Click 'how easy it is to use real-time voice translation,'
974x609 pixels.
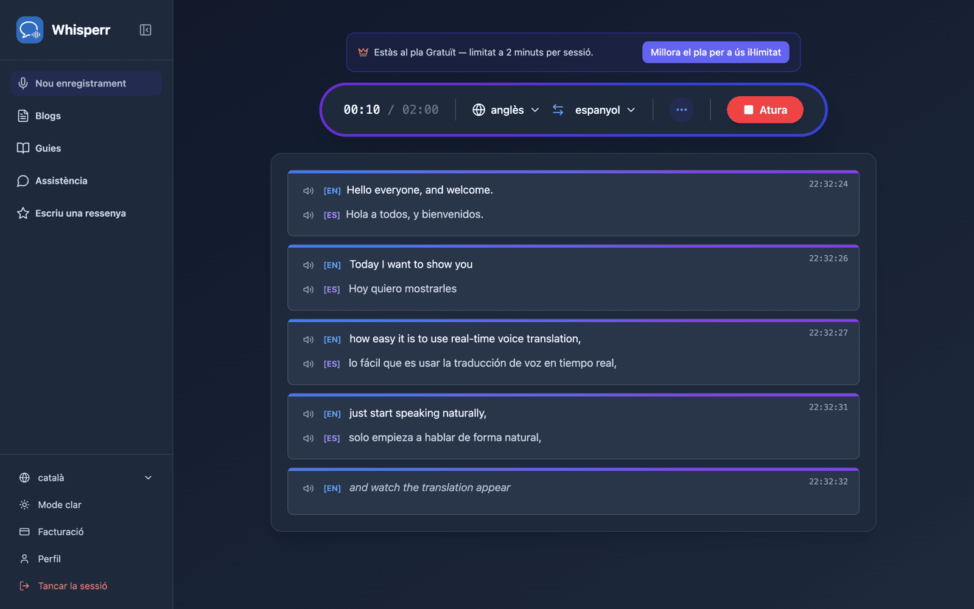click(465, 339)
